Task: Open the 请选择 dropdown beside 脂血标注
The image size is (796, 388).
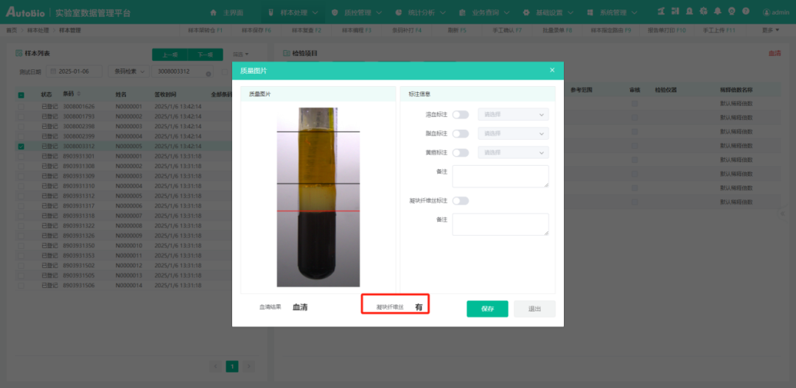Action: pyautogui.click(x=513, y=133)
